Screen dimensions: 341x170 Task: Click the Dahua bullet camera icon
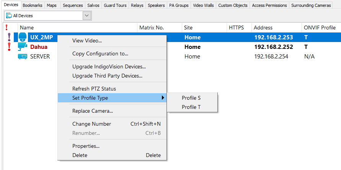click(23, 47)
